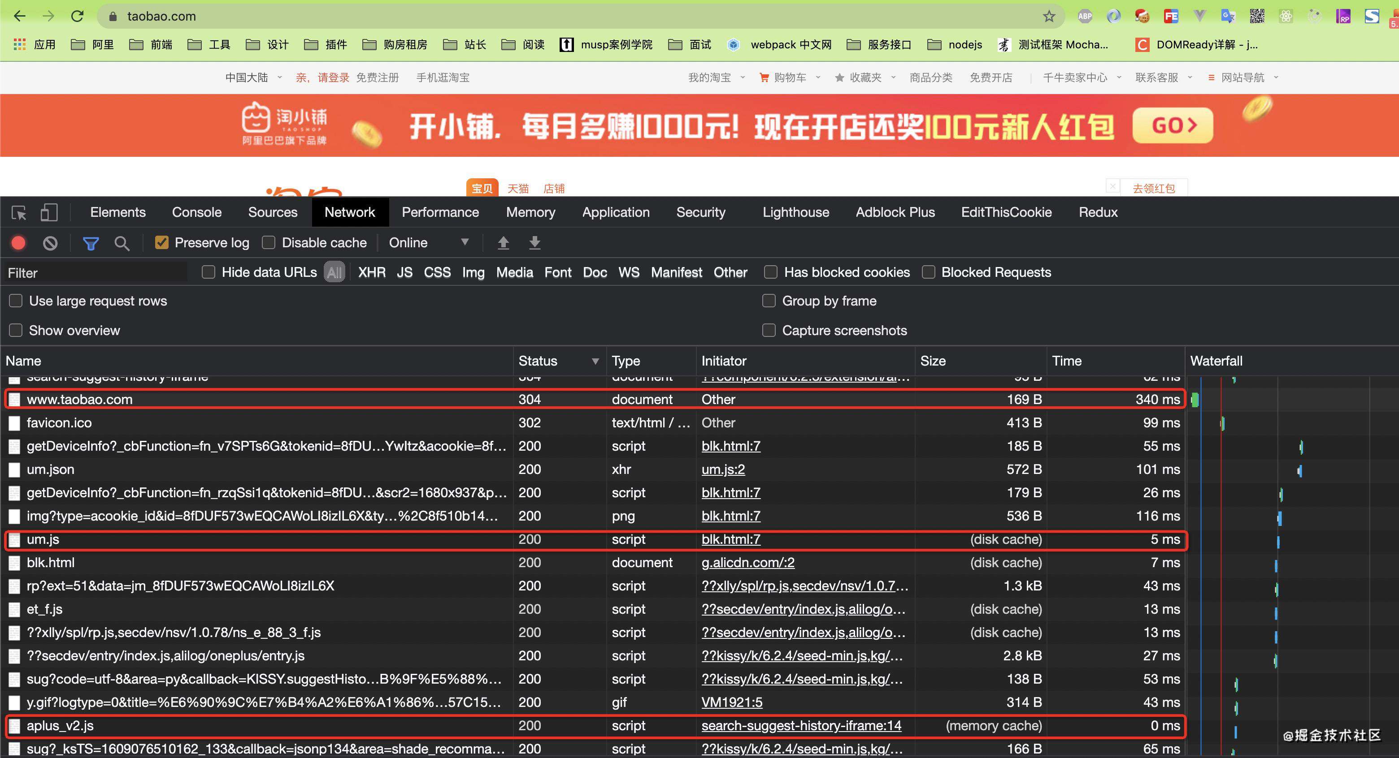The height and width of the screenshot is (758, 1399).
Task: Expand the 网站导航 dropdown
Action: [x=1276, y=78]
